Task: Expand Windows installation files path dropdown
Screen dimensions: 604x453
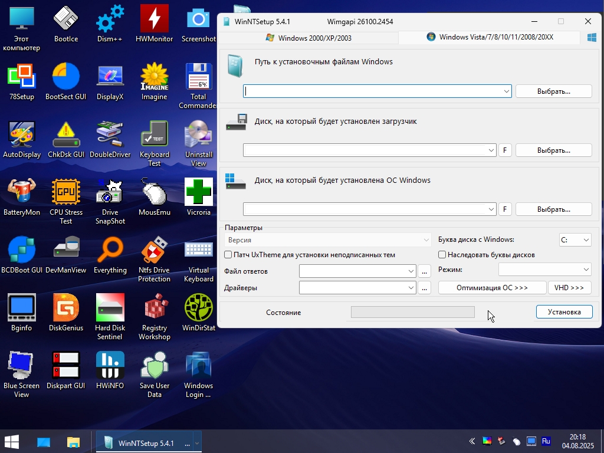Action: [x=506, y=91]
